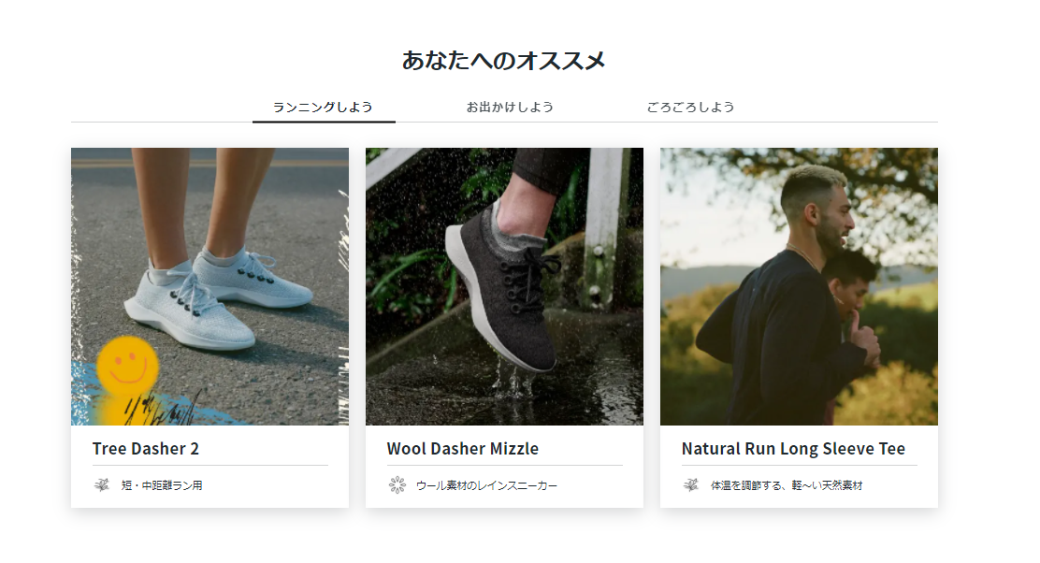Click the 短・中距離ラン用 description text
1040x563 pixels.
point(162,485)
